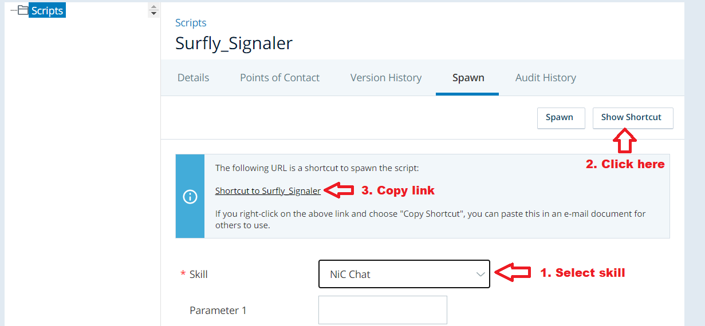Open the Skill dropdown showing NiC Chat
The image size is (705, 326).
[x=404, y=274]
